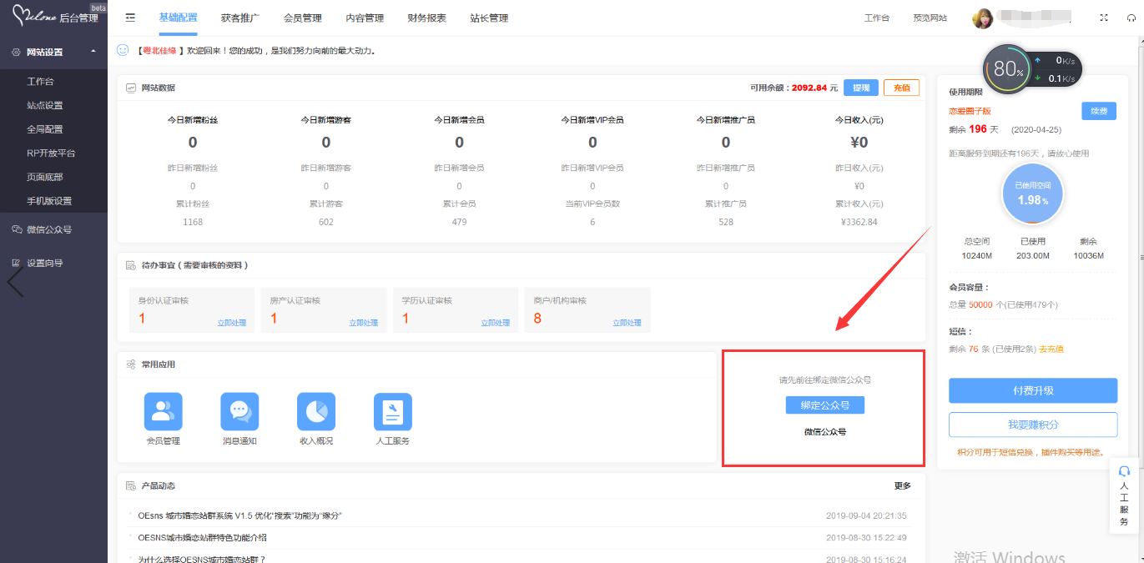1144x563 pixels.
Task: Click 立即处理 for 学历认证审核
Action: (x=496, y=323)
